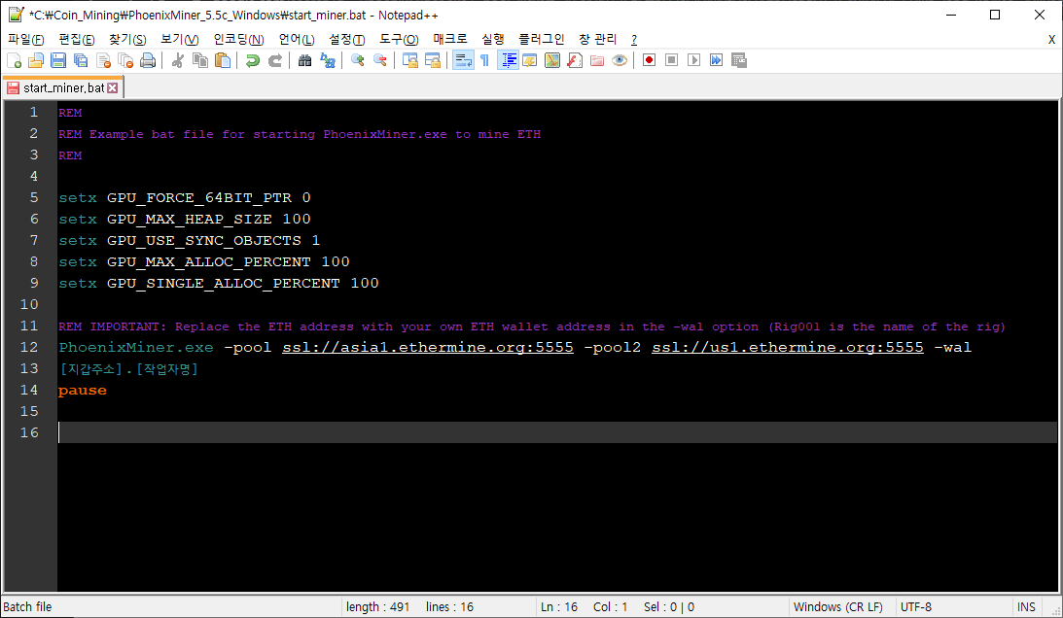The width and height of the screenshot is (1063, 618).
Task: Click the Batch file language status field
Action: point(171,606)
